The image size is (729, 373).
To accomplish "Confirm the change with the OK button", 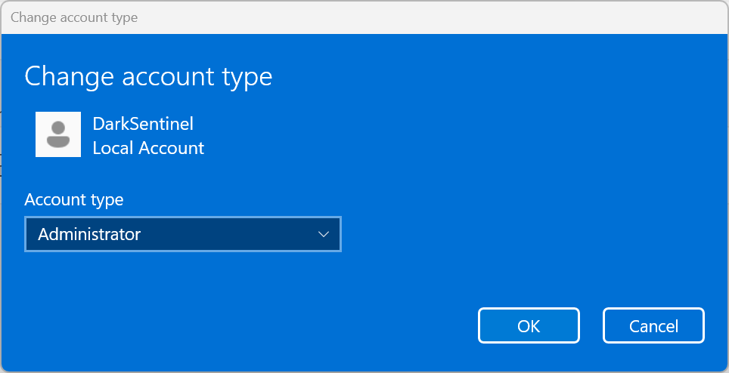I will 529,325.
